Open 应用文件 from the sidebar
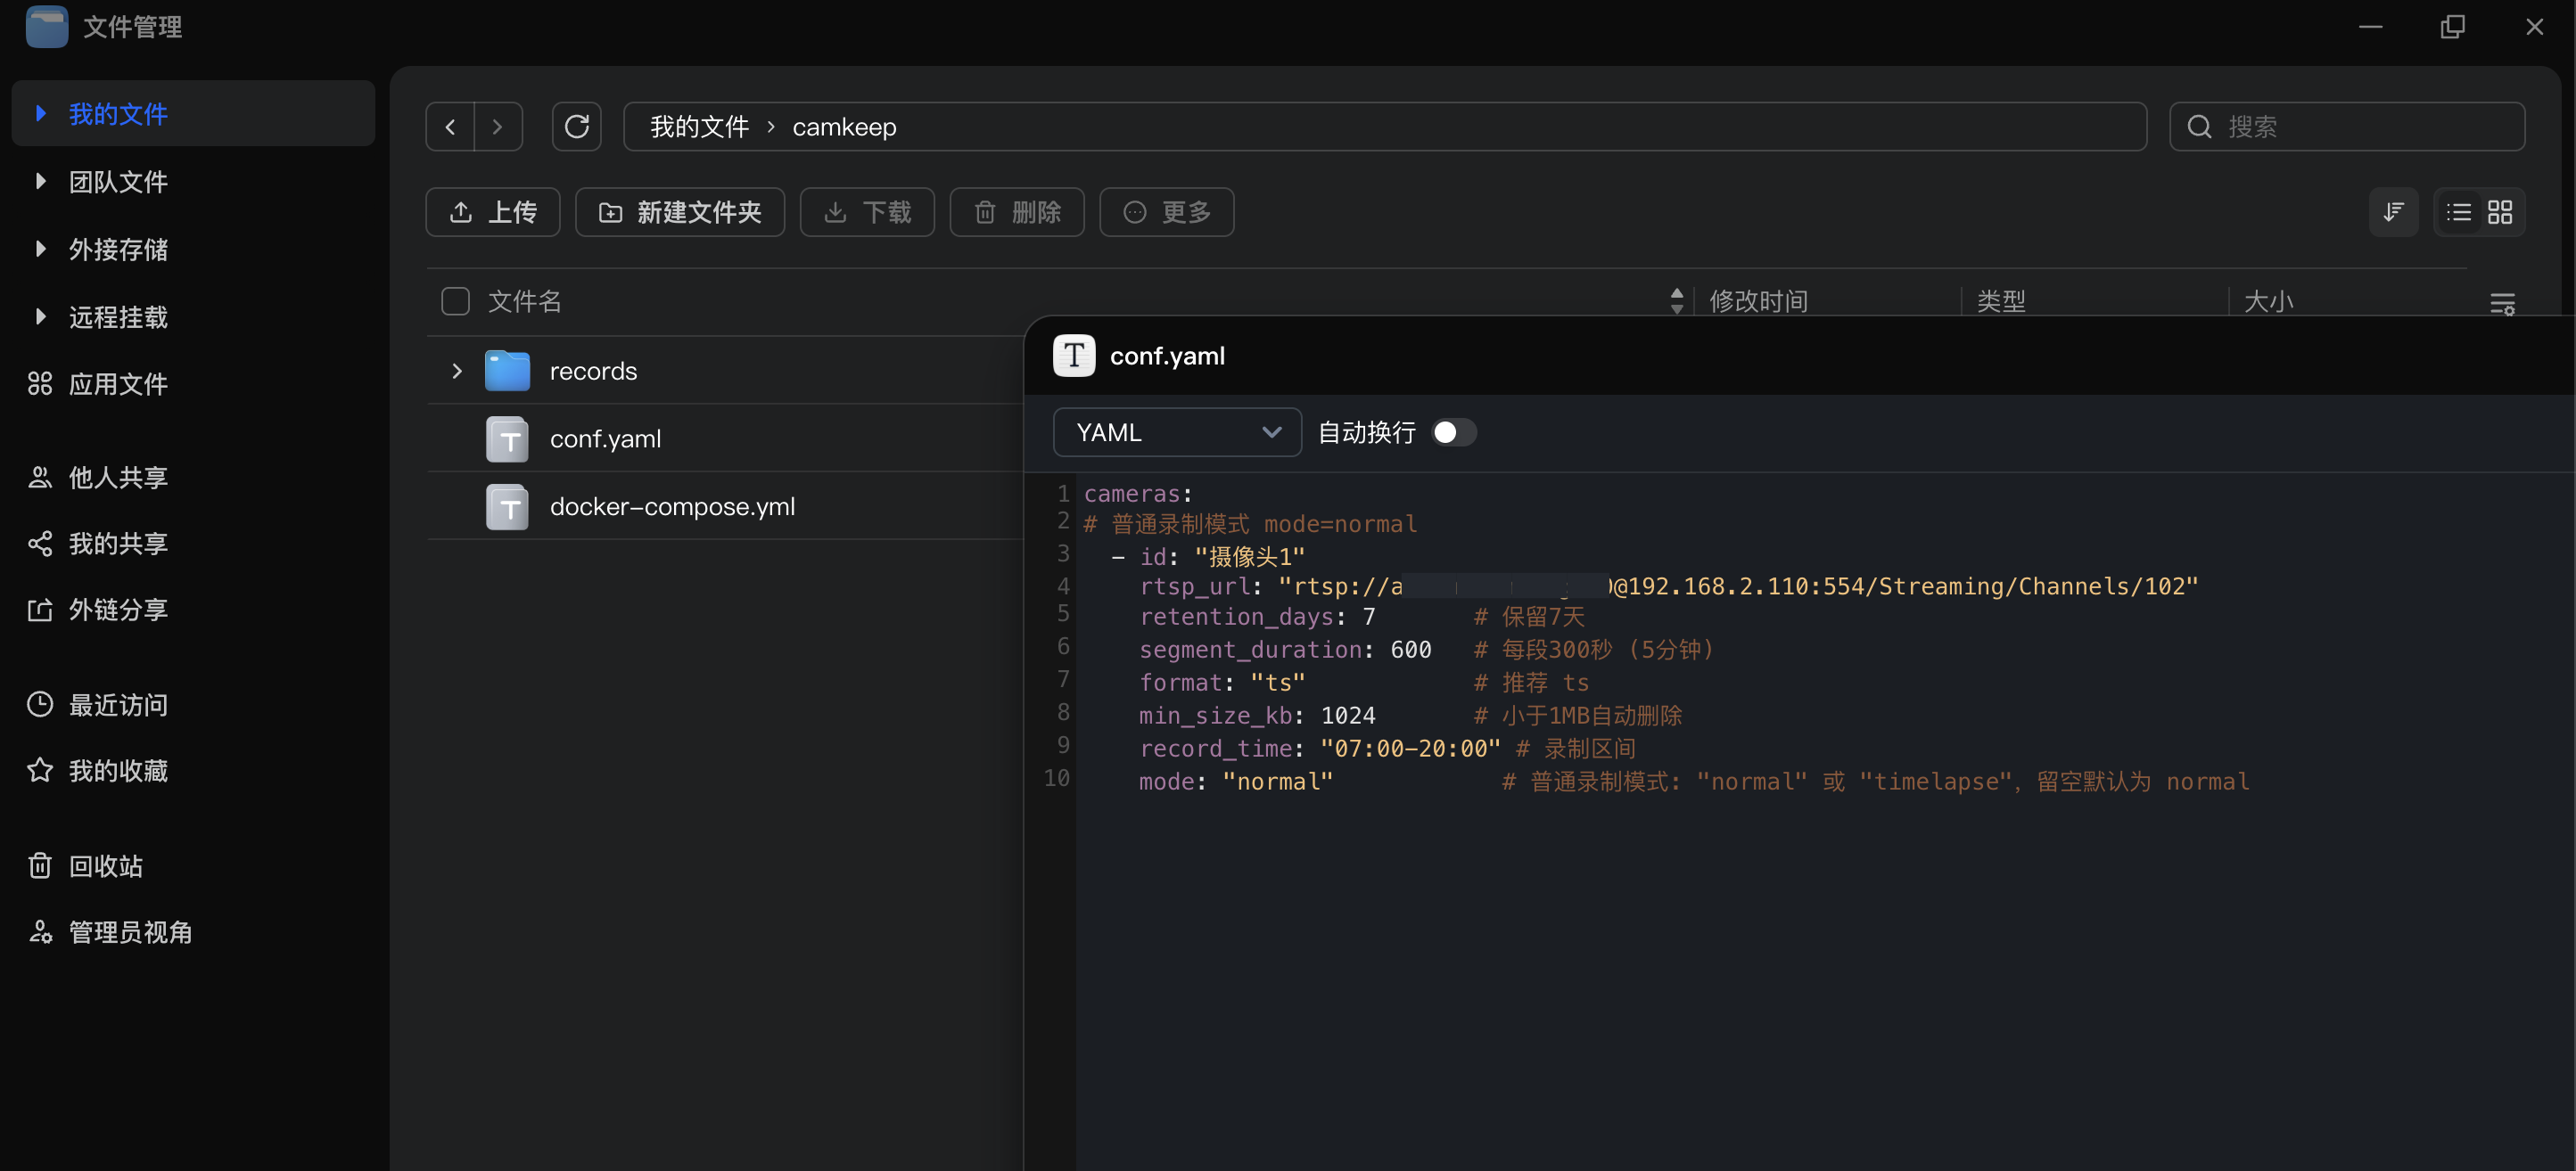2576x1171 pixels. (118, 384)
